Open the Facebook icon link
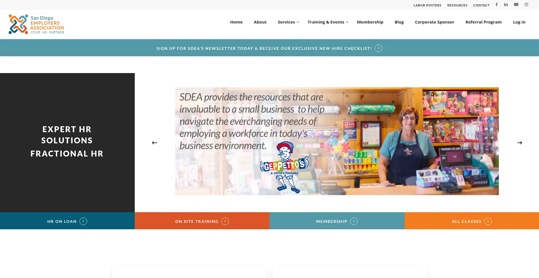The height and width of the screenshot is (278, 539). (497, 4)
